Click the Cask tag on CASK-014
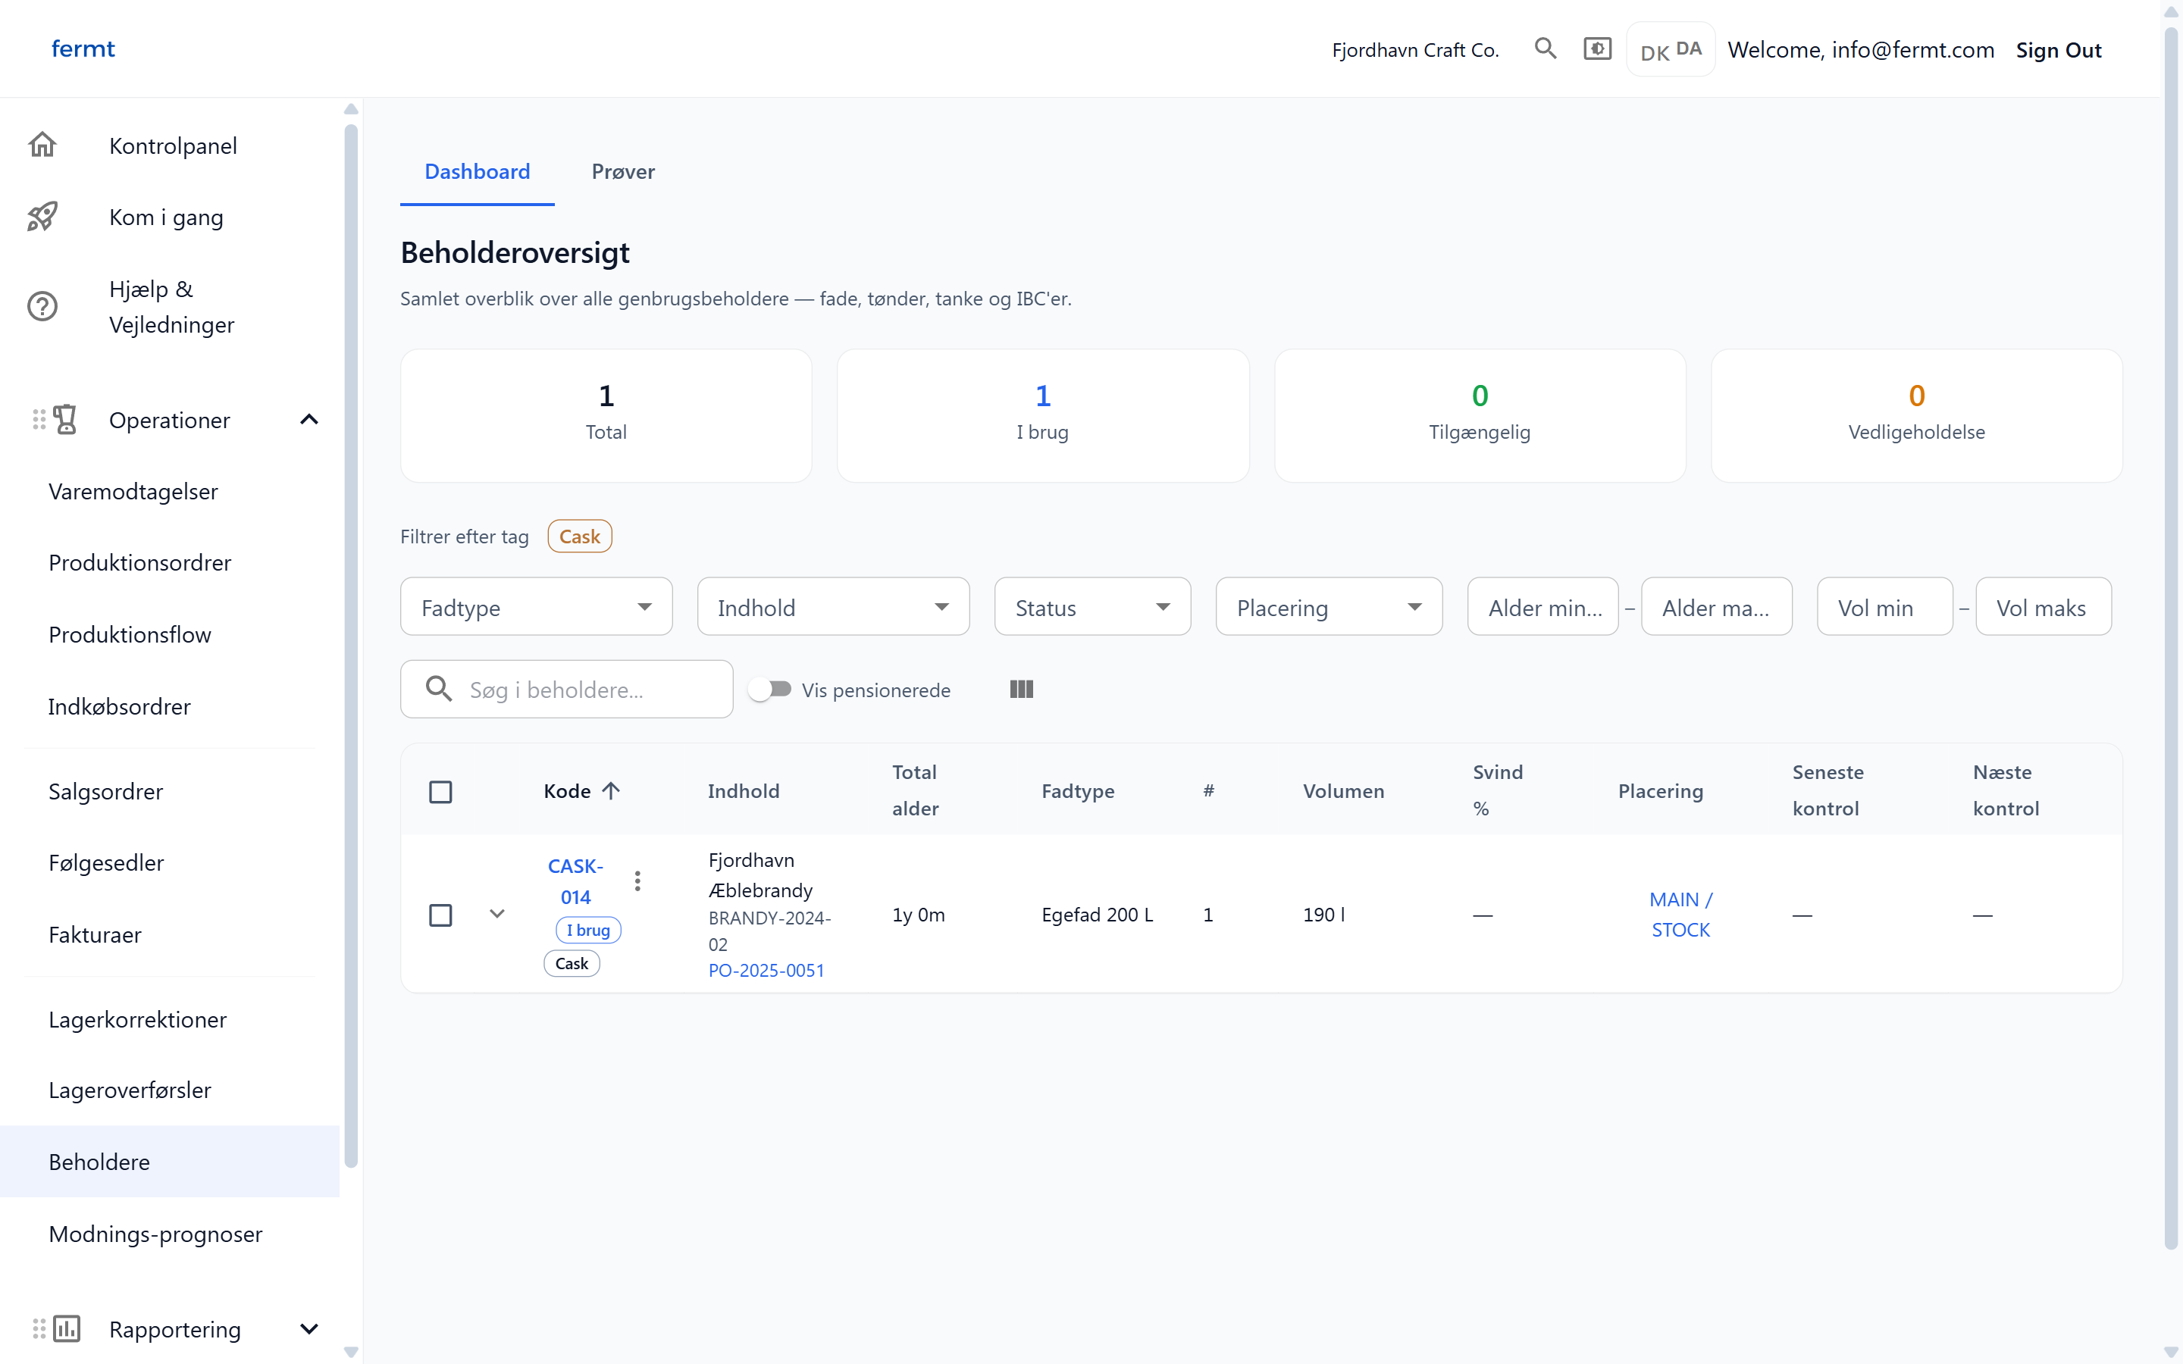This screenshot has height=1364, width=2183. 572,963
